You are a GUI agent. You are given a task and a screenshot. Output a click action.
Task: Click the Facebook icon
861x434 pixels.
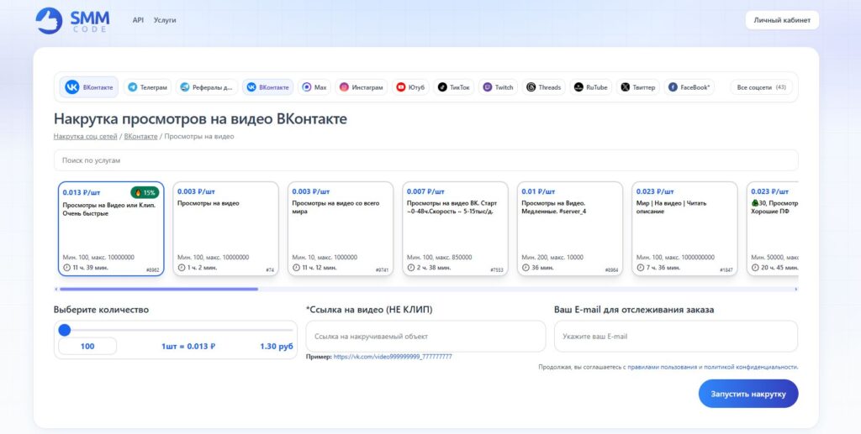pos(673,87)
